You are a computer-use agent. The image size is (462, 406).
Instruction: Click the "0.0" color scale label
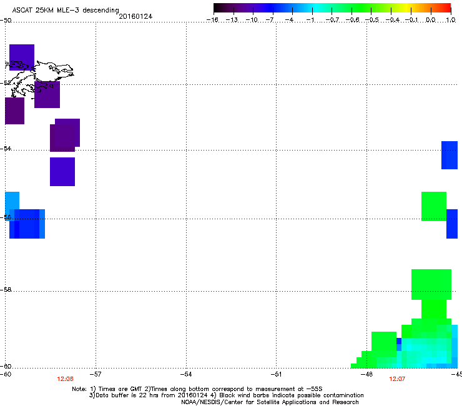tap(431, 20)
